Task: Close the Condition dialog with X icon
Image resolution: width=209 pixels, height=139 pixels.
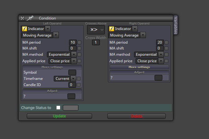Action: tap(22, 18)
